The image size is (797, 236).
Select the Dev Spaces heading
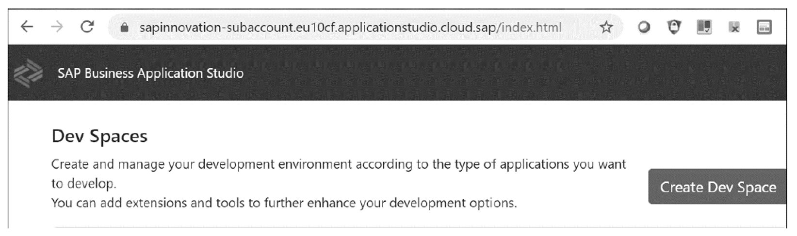click(x=99, y=136)
